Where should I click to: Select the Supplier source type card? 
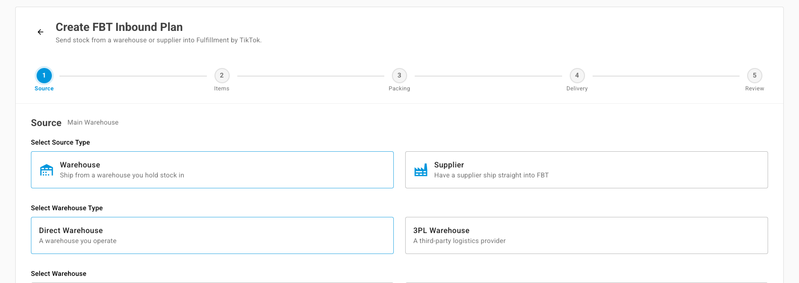[x=586, y=170]
